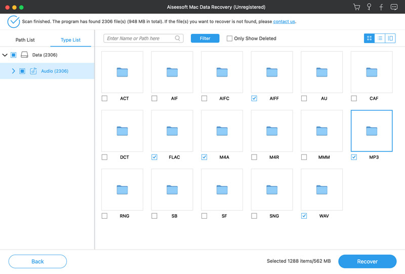Check the WAV folder checkbox
The width and height of the screenshot is (405, 274).
(304, 216)
